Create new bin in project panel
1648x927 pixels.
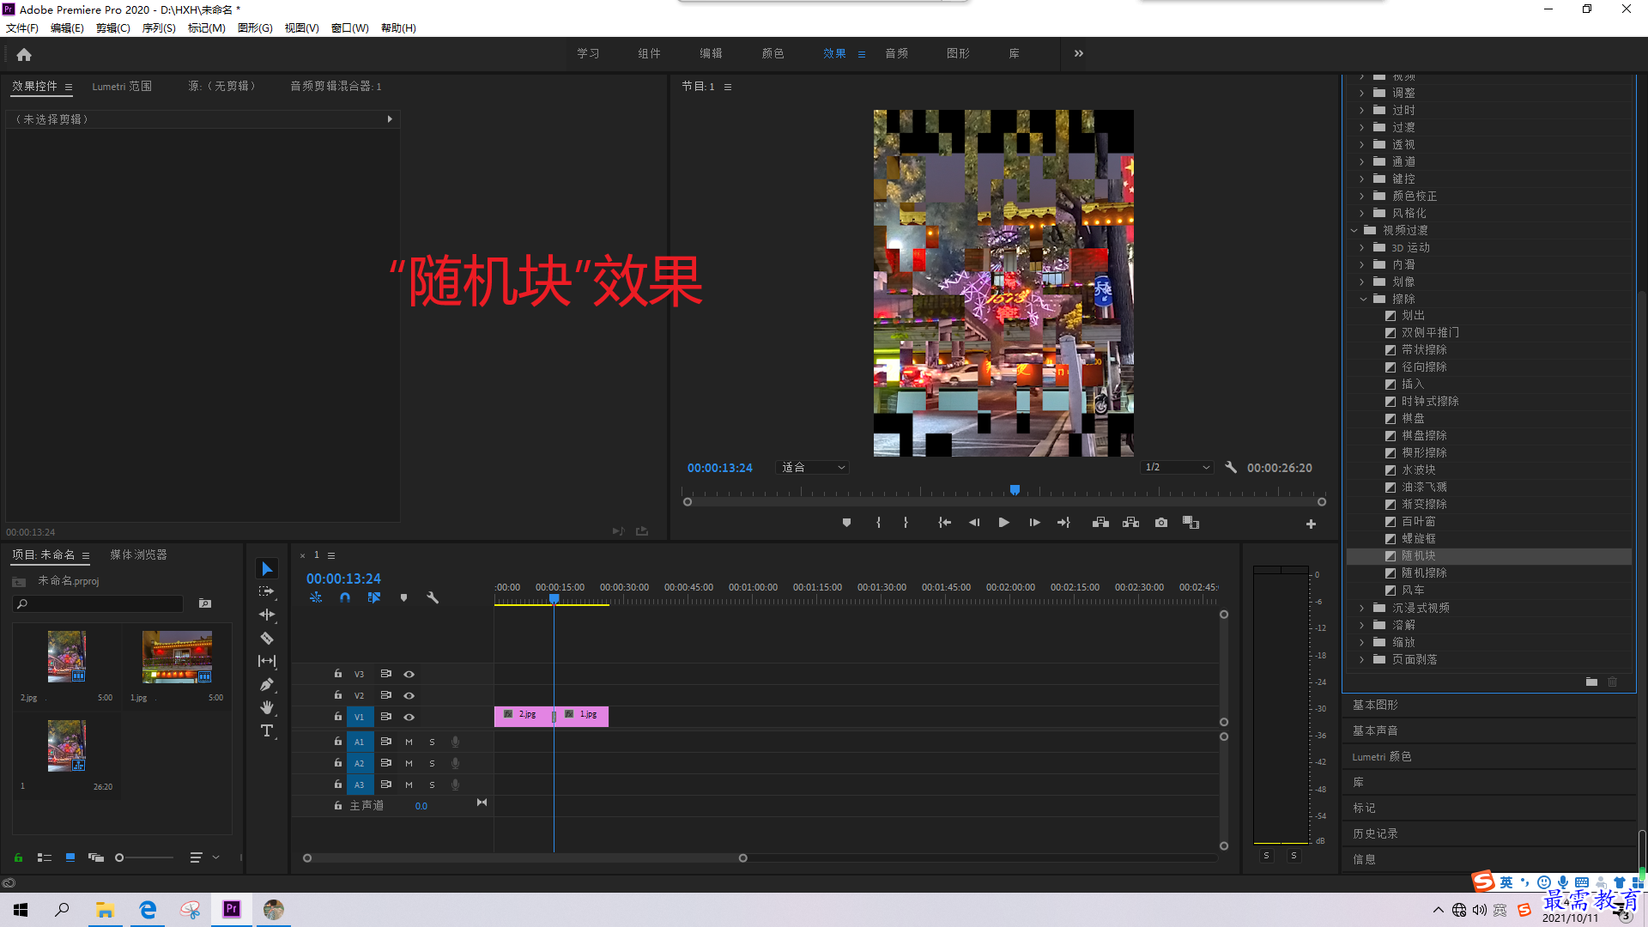tap(205, 603)
